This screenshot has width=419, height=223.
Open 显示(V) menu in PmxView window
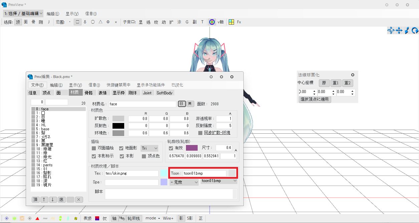72,14
